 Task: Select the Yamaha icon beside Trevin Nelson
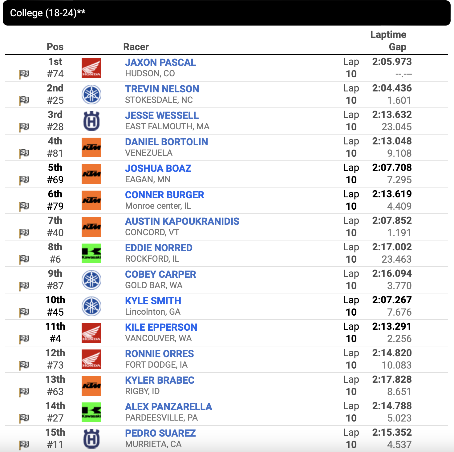pos(91,95)
